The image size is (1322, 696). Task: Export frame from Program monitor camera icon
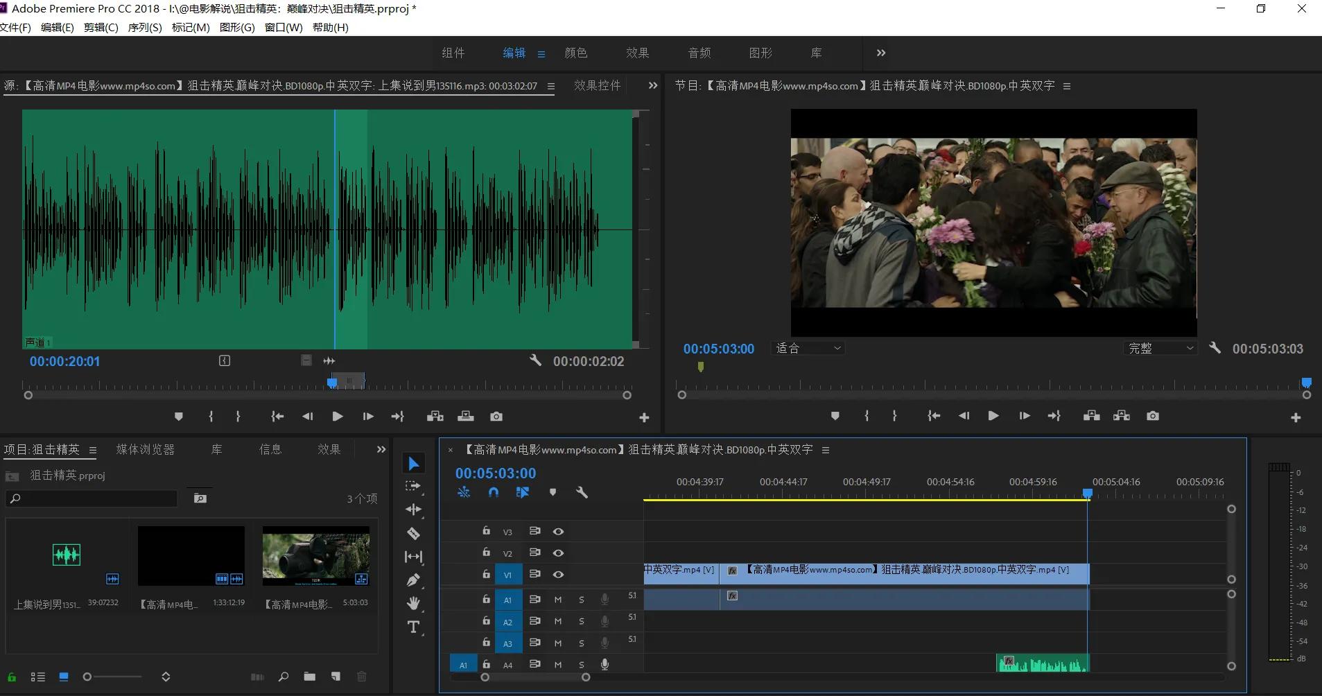coord(1152,416)
